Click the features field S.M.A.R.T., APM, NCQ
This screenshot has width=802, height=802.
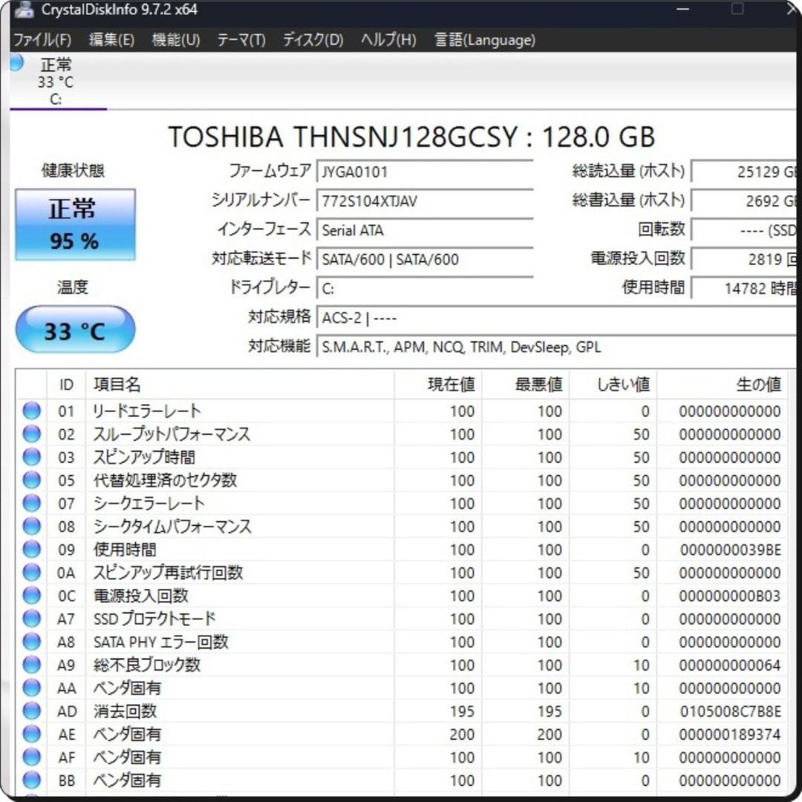click(x=556, y=347)
